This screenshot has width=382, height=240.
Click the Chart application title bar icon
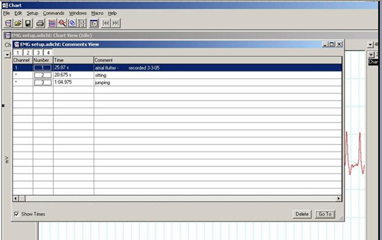pyautogui.click(x=5, y=5)
